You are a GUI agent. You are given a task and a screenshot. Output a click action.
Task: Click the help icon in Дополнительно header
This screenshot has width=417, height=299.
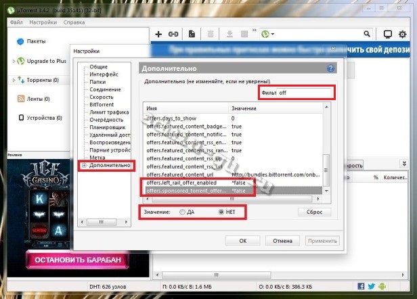coord(330,68)
